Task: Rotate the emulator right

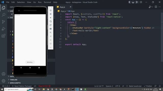Action: [50, 25]
